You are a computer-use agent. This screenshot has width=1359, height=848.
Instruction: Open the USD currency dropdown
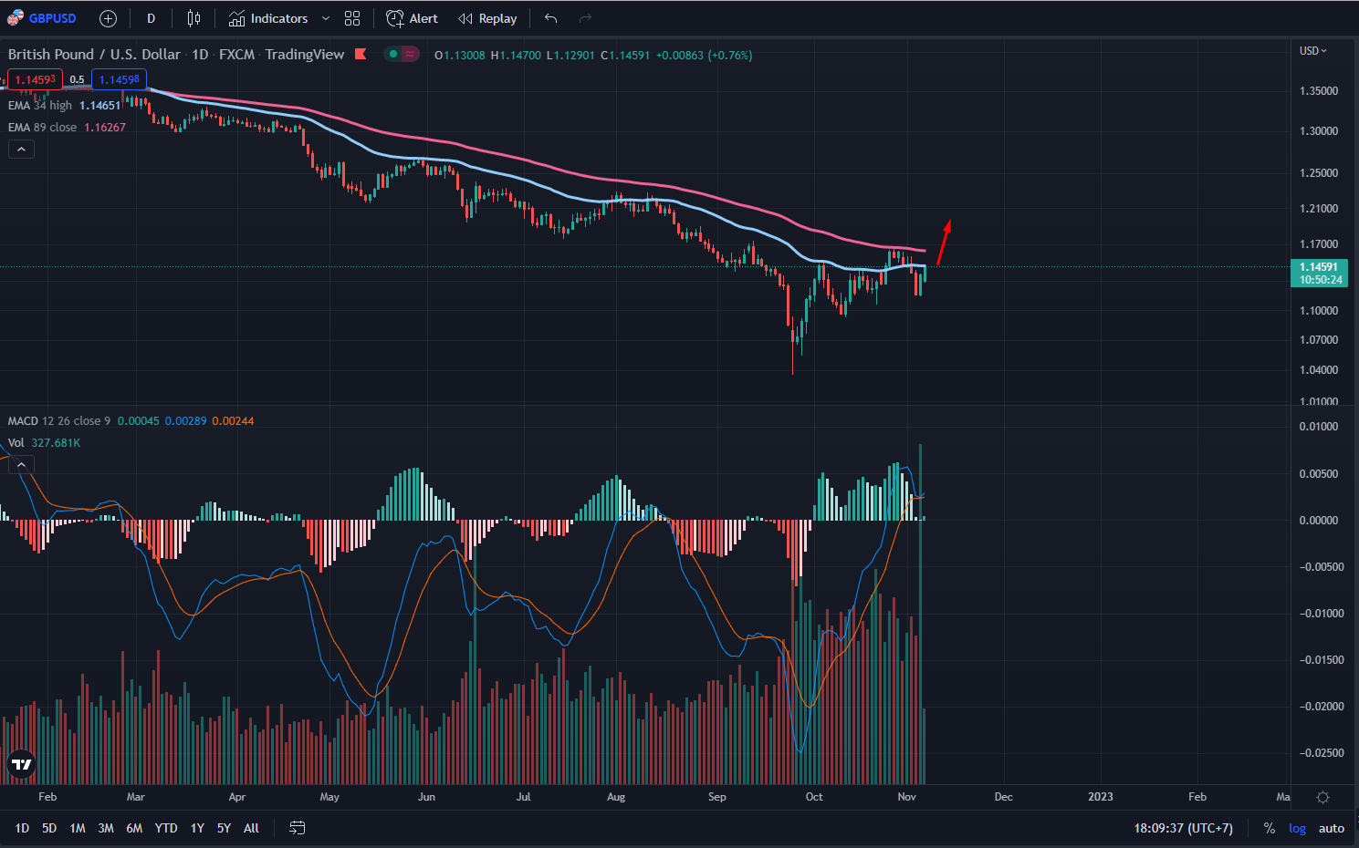click(x=1312, y=51)
